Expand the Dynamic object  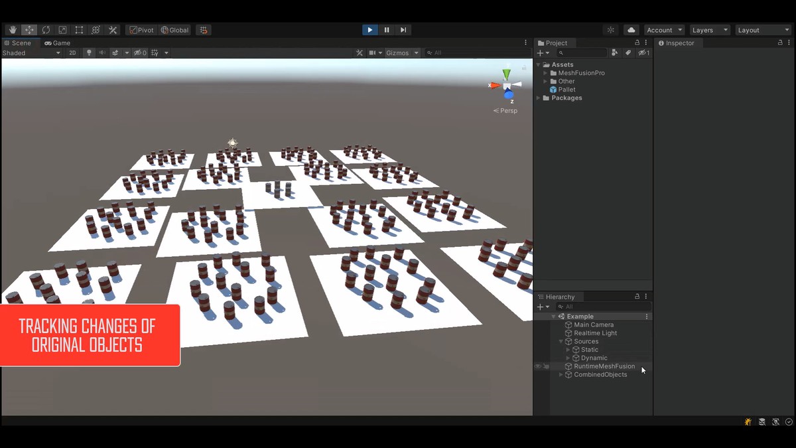(x=568, y=358)
